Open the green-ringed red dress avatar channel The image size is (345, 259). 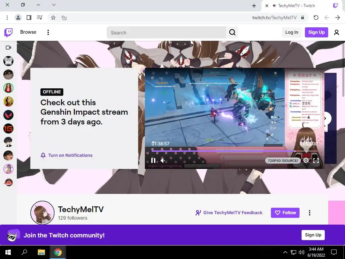tap(8, 88)
